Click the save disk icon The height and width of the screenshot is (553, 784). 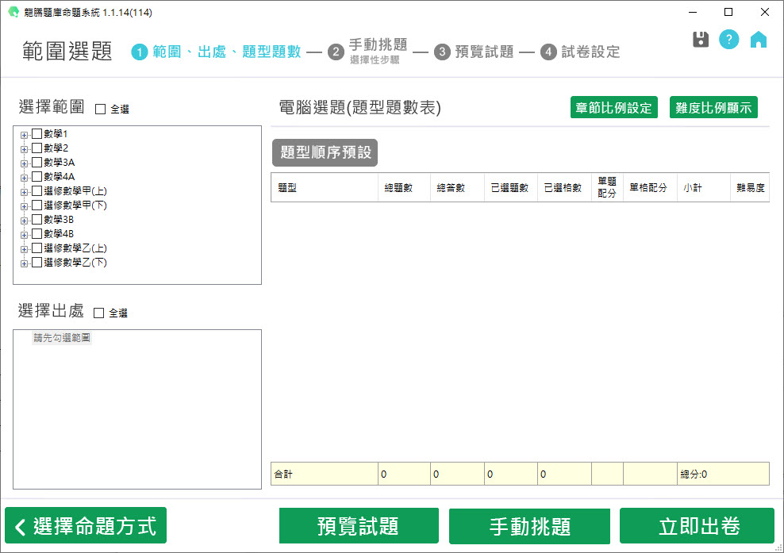point(701,40)
